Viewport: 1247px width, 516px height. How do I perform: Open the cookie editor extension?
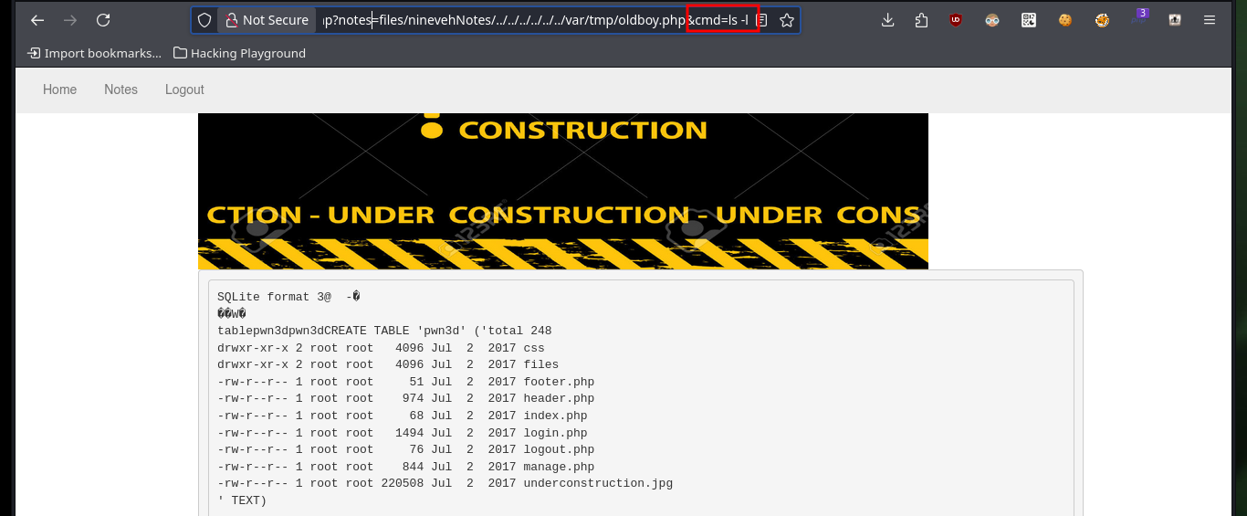pos(1065,20)
